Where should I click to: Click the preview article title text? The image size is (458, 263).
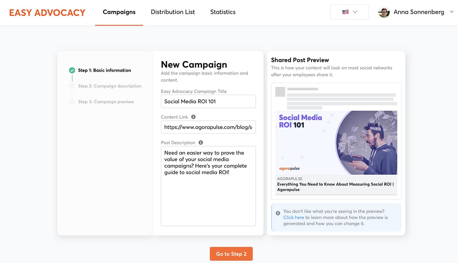[335, 187]
